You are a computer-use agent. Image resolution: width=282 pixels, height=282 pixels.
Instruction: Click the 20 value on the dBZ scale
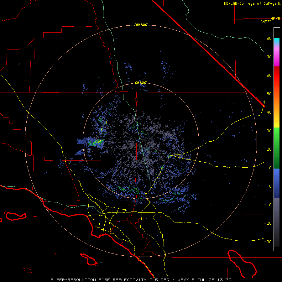pyautogui.click(x=269, y=149)
